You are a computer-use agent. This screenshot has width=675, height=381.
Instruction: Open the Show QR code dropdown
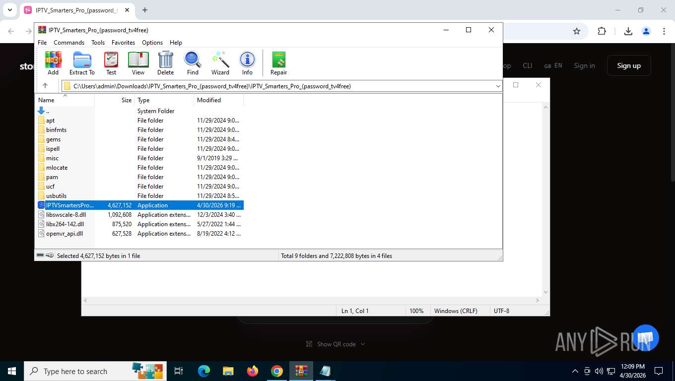[336, 344]
